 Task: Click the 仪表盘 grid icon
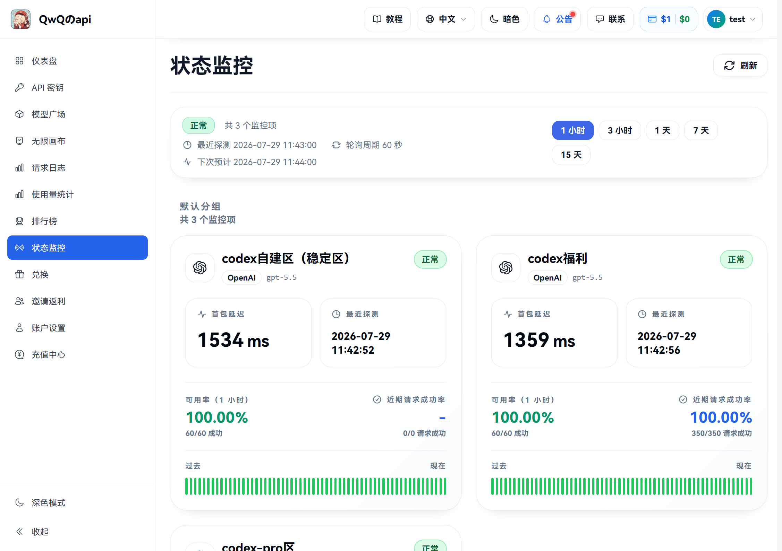coord(19,61)
